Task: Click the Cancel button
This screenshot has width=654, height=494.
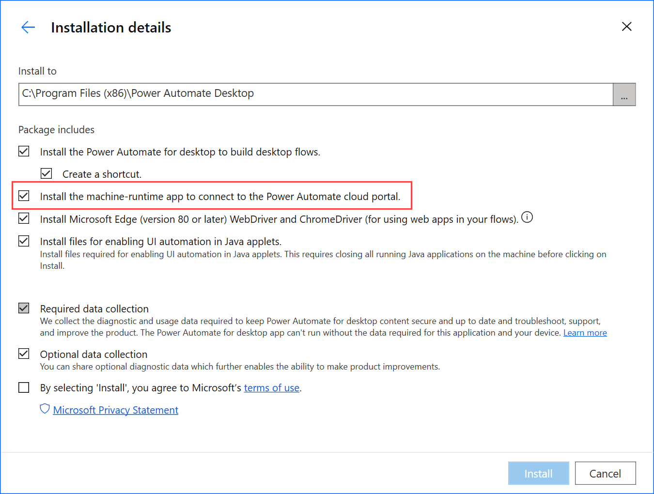Action: [605, 473]
